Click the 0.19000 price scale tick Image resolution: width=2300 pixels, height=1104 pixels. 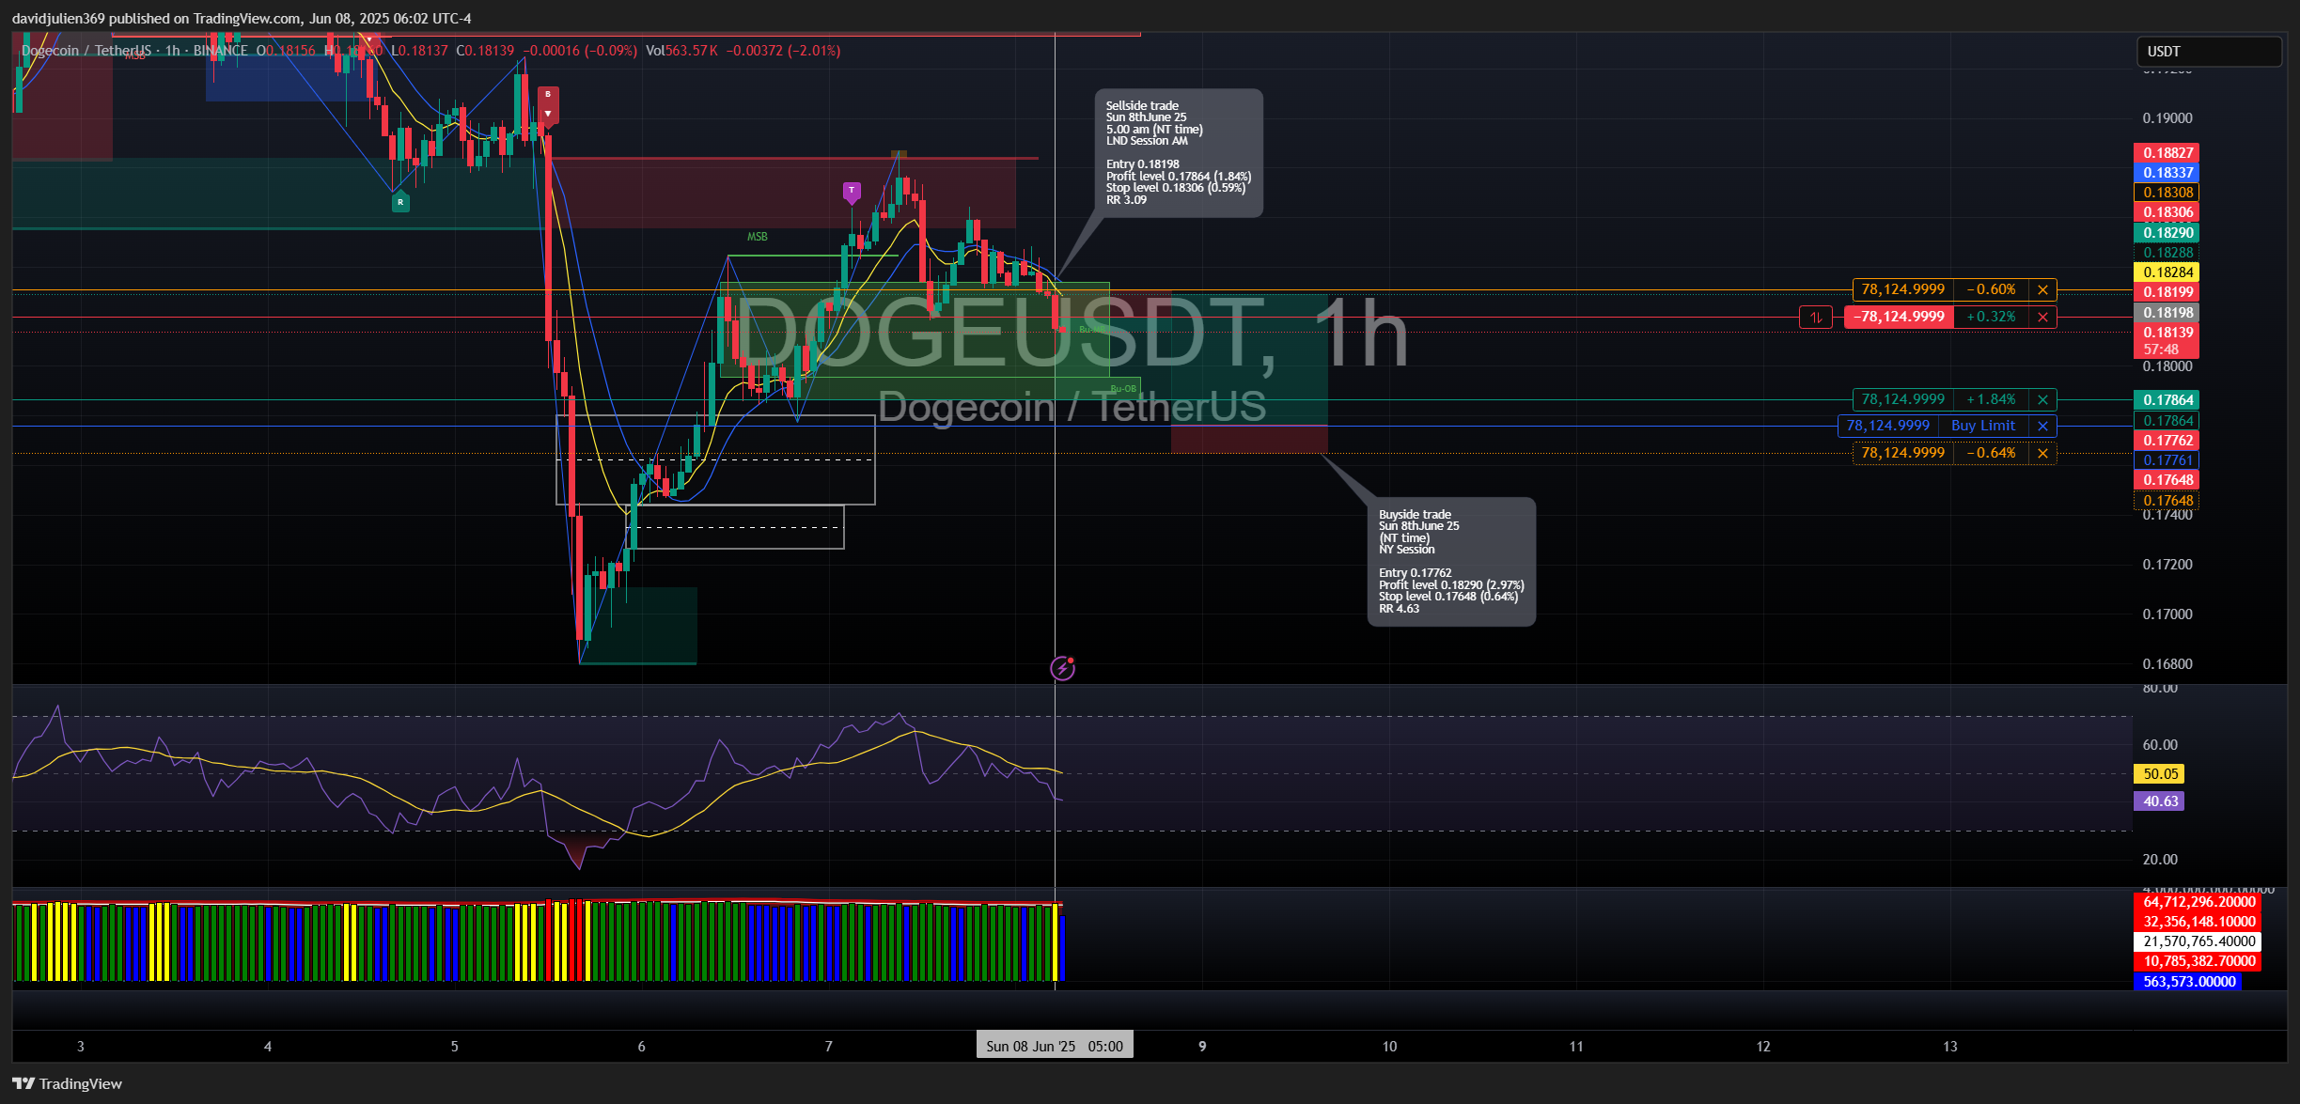[x=2167, y=118]
